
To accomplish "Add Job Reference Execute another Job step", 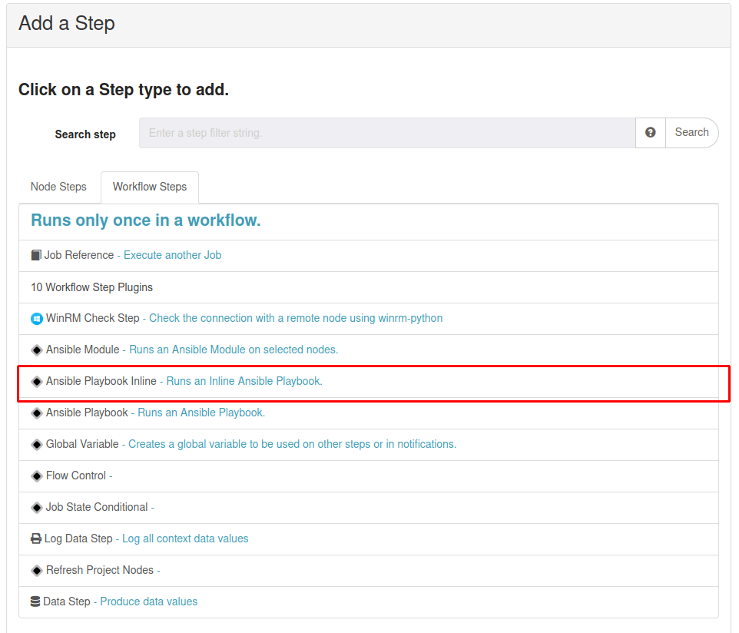I will (369, 256).
